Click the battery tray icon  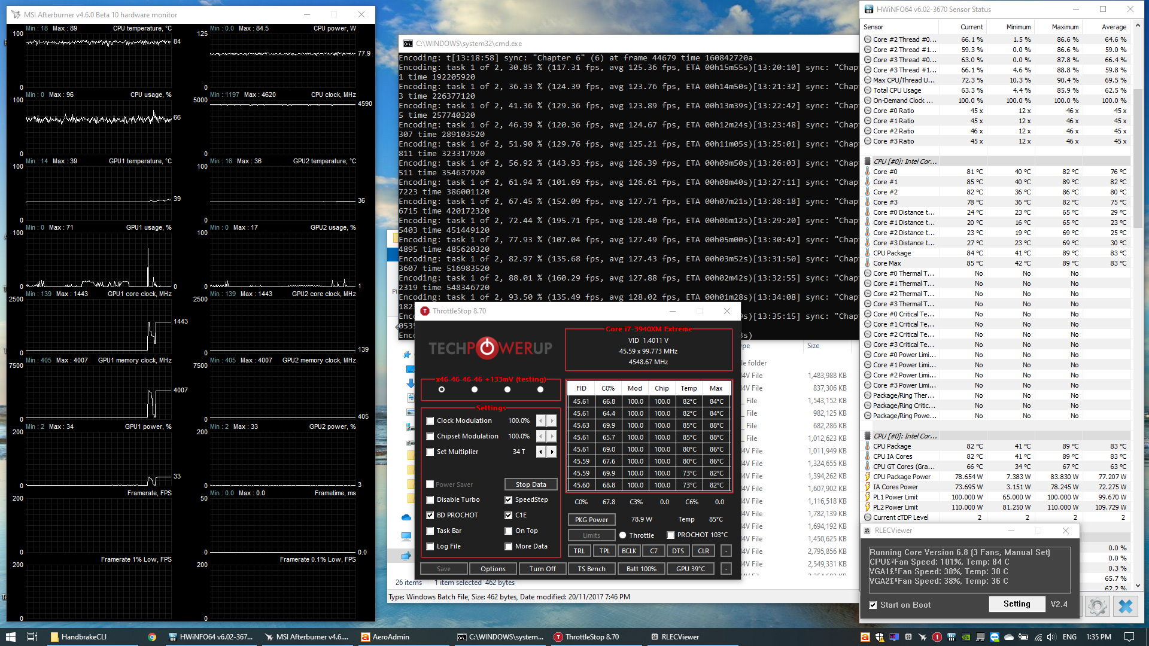[1023, 637]
